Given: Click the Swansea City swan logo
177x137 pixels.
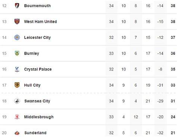Looking at the screenshot, I should (x=17, y=101).
